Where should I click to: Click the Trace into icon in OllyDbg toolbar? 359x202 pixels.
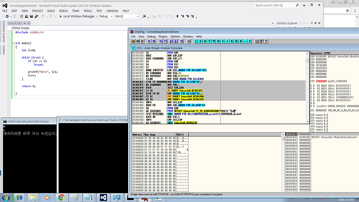[x=171, y=41]
